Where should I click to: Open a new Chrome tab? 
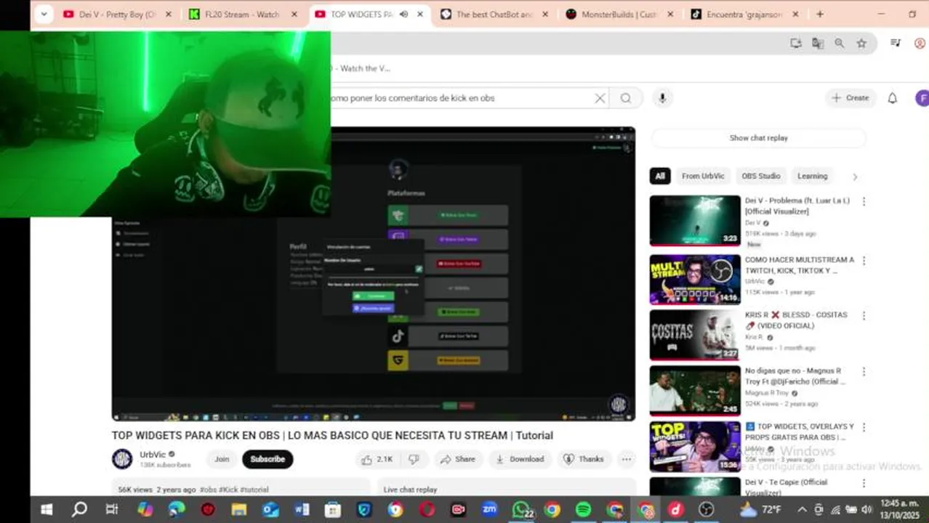tap(820, 14)
